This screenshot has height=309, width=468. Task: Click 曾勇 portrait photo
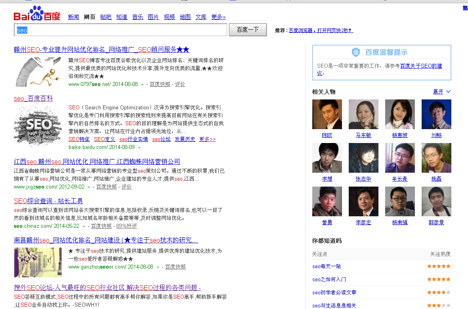(x=327, y=201)
